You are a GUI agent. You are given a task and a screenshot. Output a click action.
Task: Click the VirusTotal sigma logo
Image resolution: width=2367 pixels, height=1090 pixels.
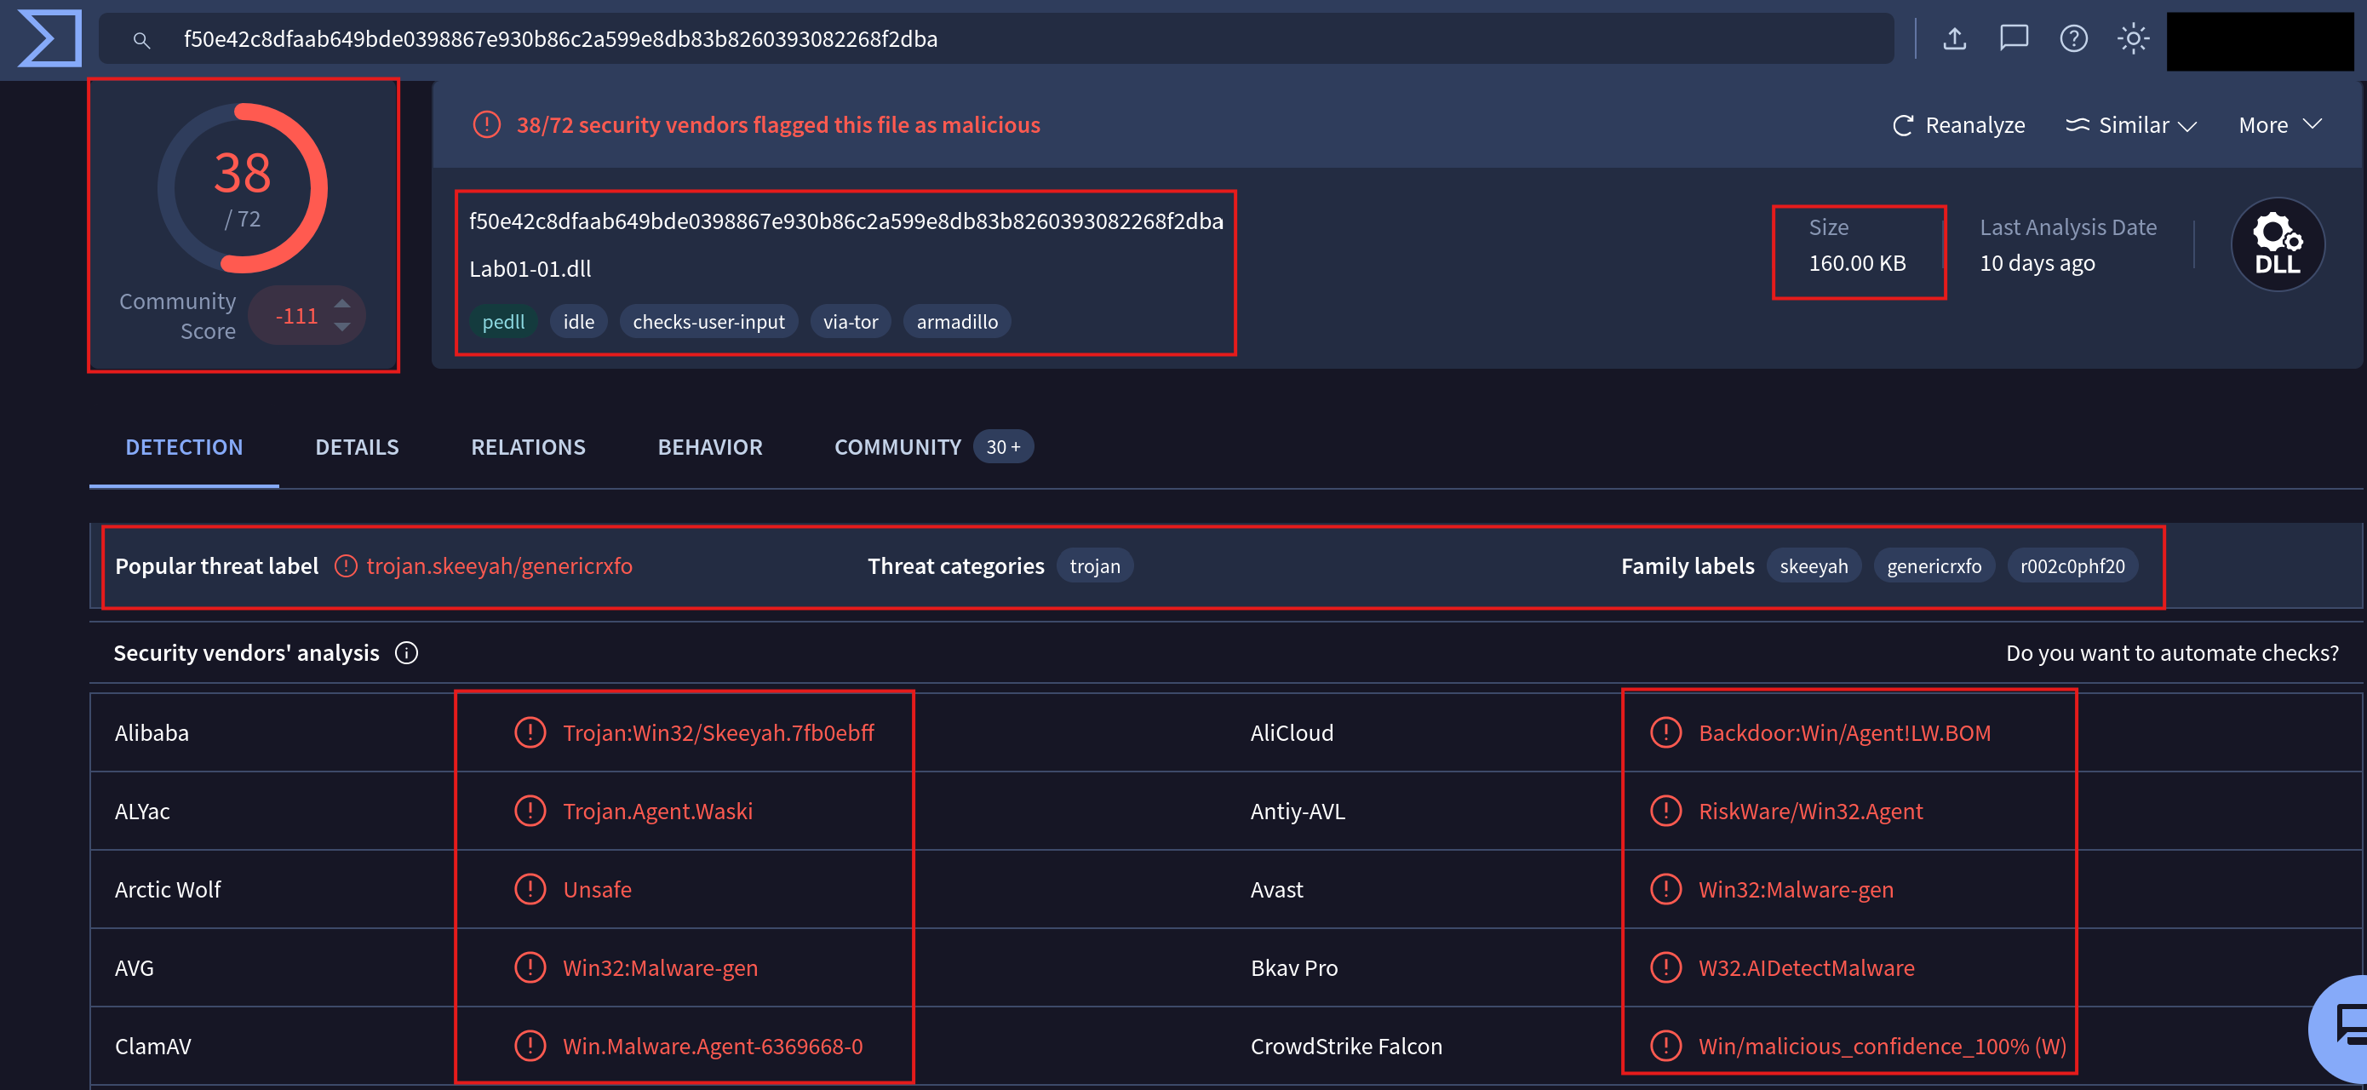point(49,38)
